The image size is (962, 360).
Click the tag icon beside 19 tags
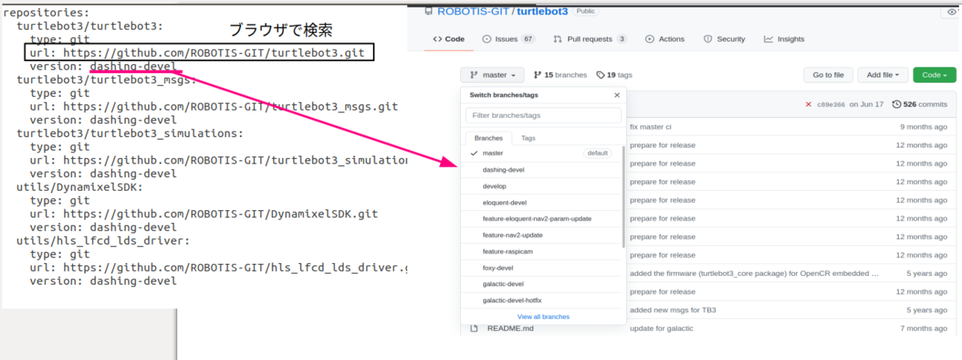[x=600, y=75]
